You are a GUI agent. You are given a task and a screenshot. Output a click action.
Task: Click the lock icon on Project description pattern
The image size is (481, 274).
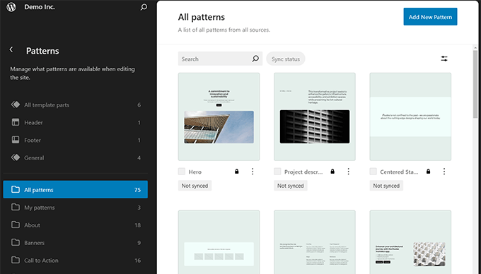pyautogui.click(x=332, y=172)
